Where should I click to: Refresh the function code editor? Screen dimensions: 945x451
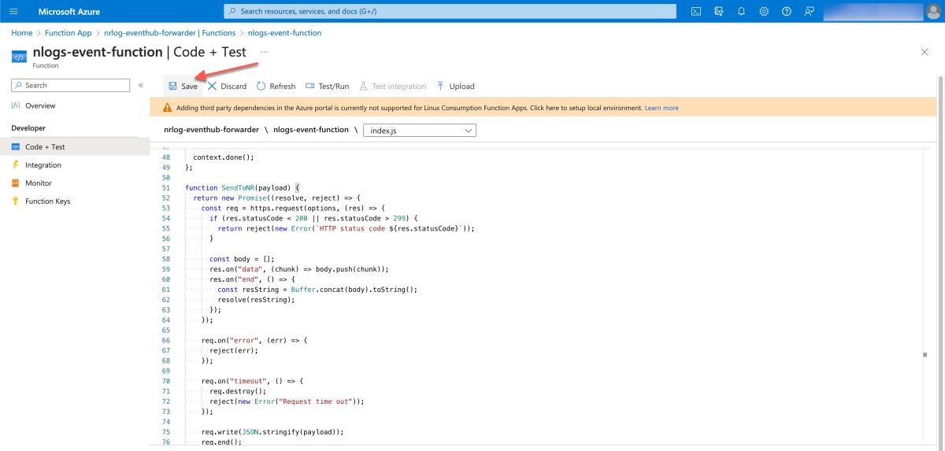276,87
